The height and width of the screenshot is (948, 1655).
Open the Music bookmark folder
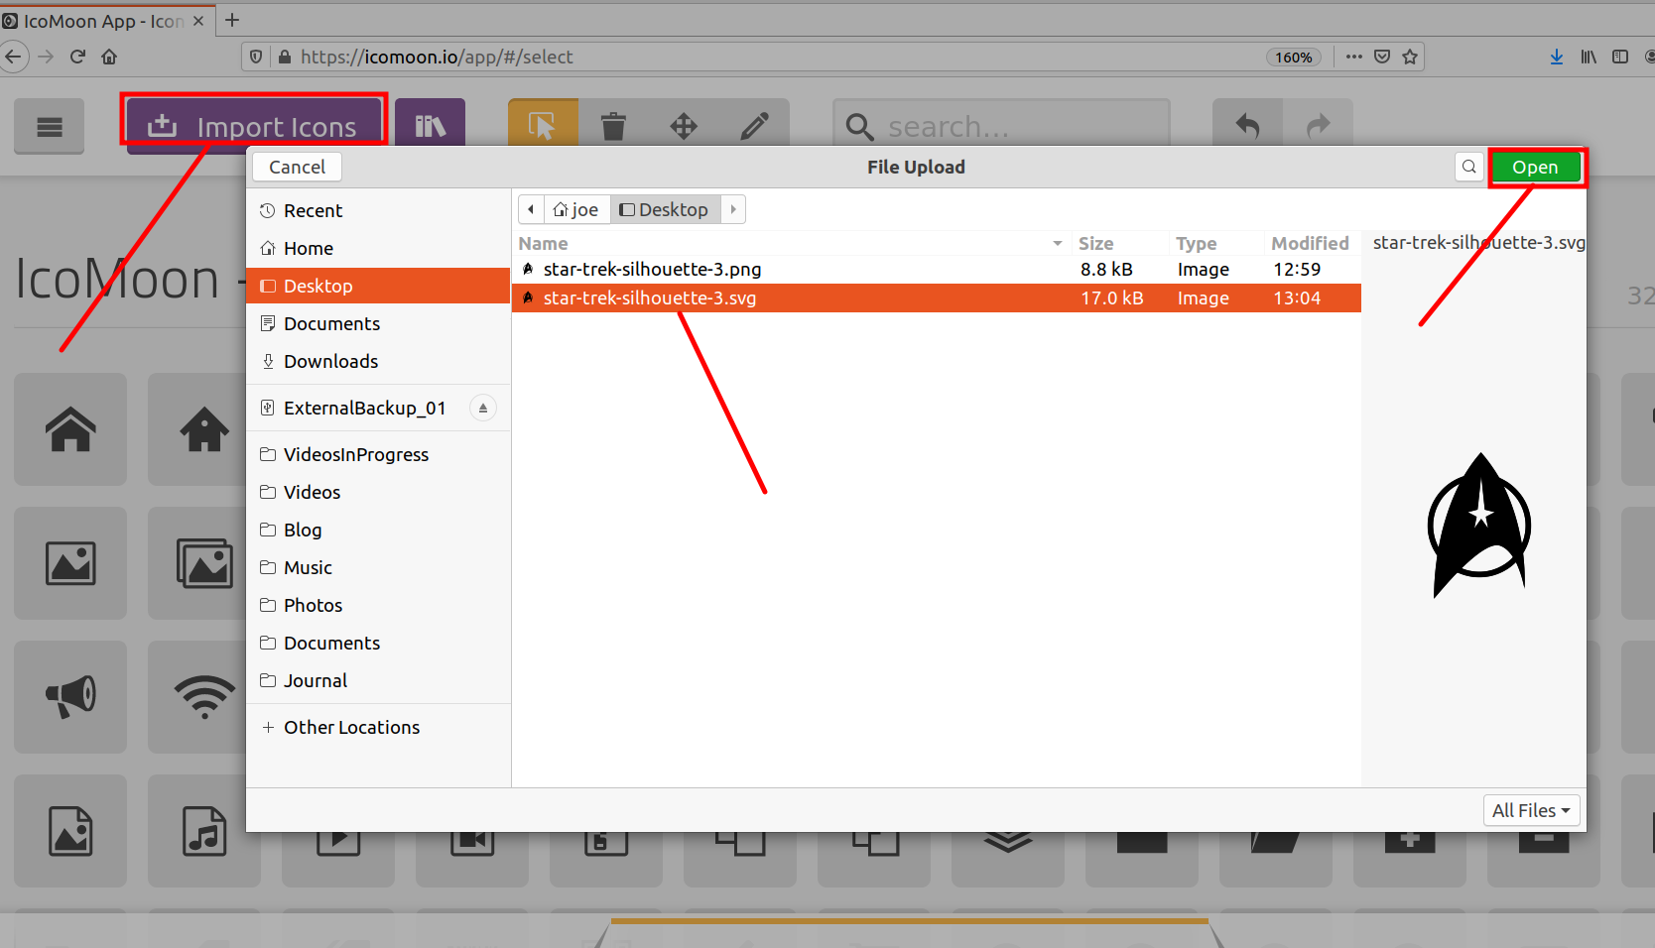coord(378,567)
